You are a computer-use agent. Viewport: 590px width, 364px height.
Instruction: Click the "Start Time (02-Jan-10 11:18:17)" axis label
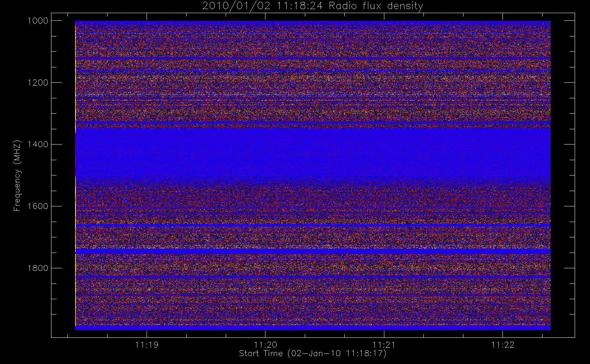(313, 353)
